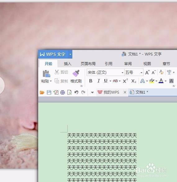Toggle character shading gray A
The height and width of the screenshot is (182, 177).
(171, 81)
